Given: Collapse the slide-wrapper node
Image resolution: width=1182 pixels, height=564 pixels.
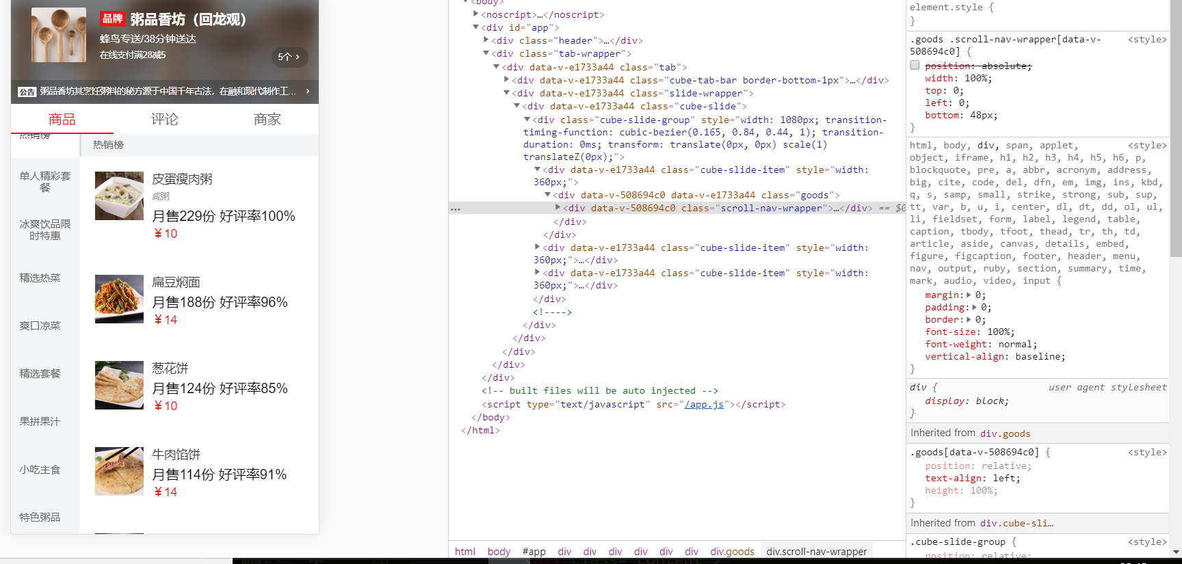Looking at the screenshot, I should pos(507,93).
